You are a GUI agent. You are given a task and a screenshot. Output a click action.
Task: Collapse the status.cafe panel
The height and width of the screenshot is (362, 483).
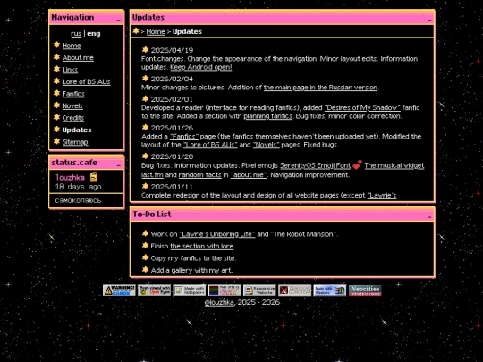coord(119,165)
